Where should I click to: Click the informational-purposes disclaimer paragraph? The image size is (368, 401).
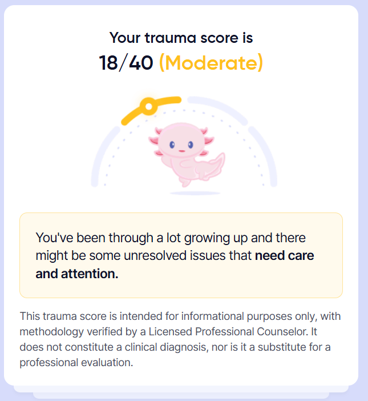pos(180,339)
